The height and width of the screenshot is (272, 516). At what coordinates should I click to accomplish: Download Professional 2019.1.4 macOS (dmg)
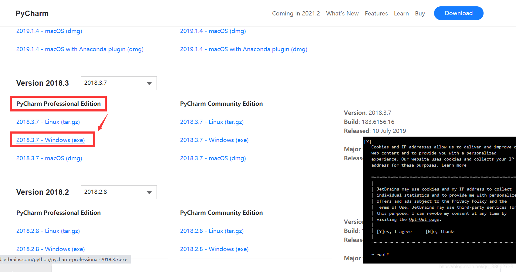click(49, 31)
